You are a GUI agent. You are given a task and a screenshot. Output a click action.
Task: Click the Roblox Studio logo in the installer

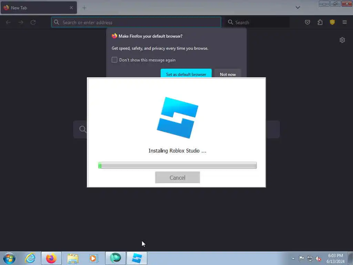(x=178, y=118)
